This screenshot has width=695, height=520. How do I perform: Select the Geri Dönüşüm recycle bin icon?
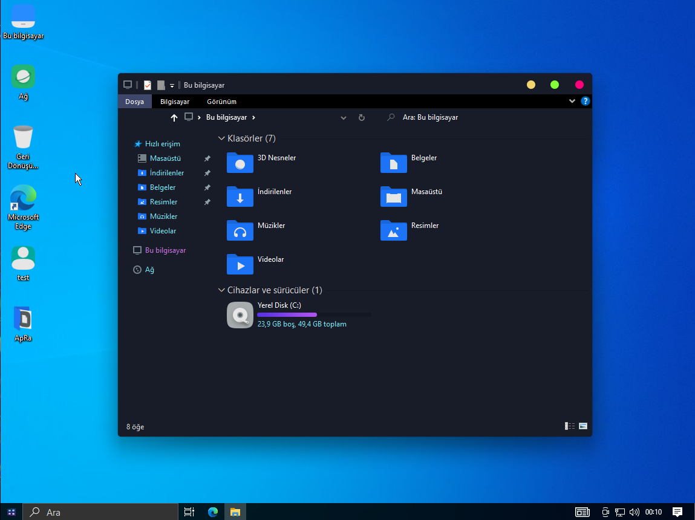(x=23, y=148)
